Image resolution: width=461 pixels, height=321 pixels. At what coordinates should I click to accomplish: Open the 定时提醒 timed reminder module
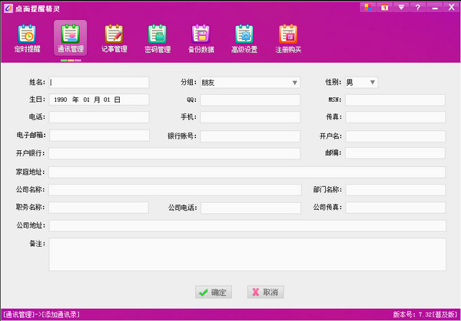pos(26,38)
